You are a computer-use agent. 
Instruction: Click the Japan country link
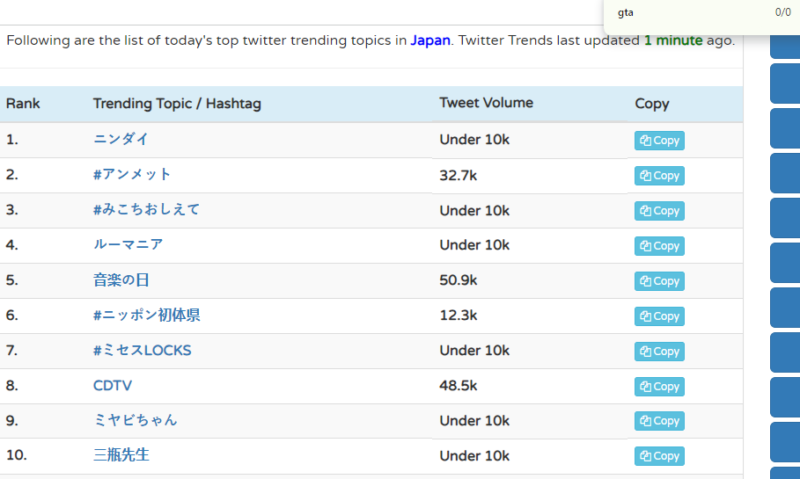430,40
